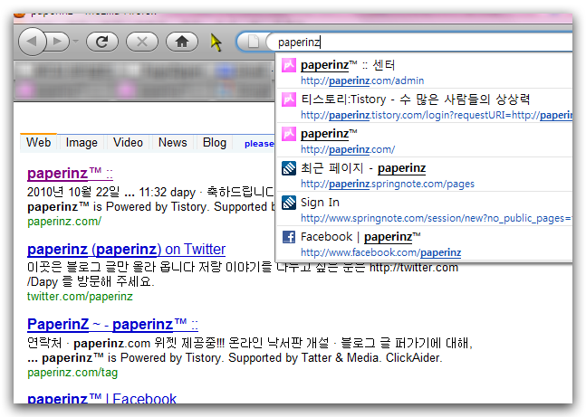Select the 최근 페이지 - paperinz springnote suggestion
586x417 pixels.
point(424,175)
